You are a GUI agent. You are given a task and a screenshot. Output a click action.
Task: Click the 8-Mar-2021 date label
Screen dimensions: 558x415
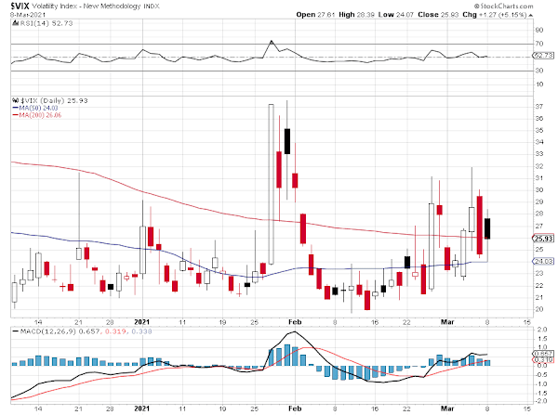[27, 15]
